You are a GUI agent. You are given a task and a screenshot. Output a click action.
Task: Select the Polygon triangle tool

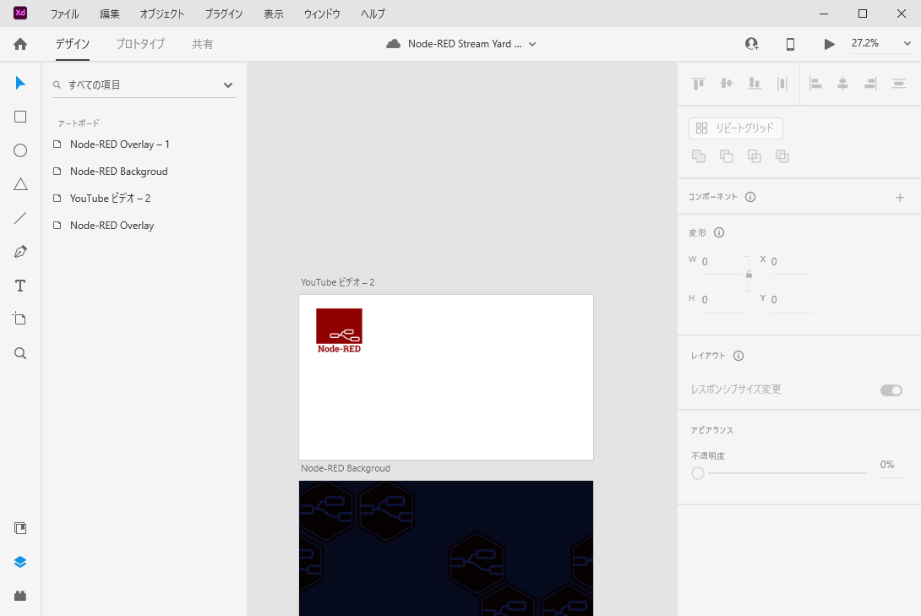(20, 184)
